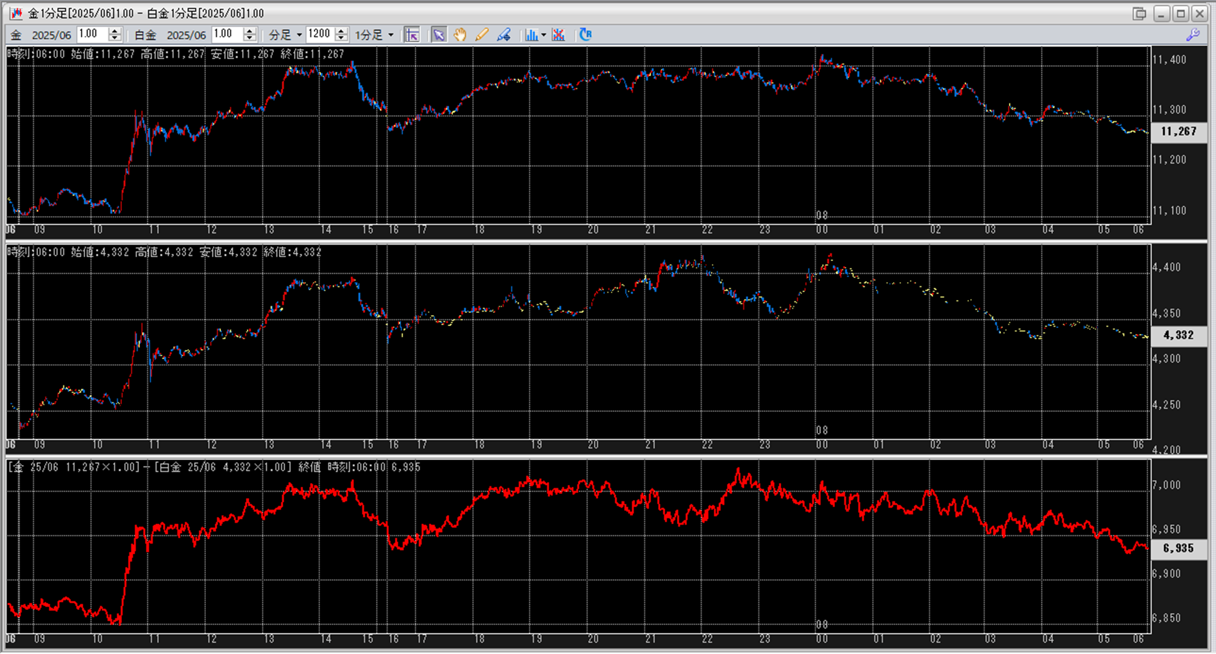
Task: Expand the 1分足 interval dropdown
Action: click(x=391, y=35)
